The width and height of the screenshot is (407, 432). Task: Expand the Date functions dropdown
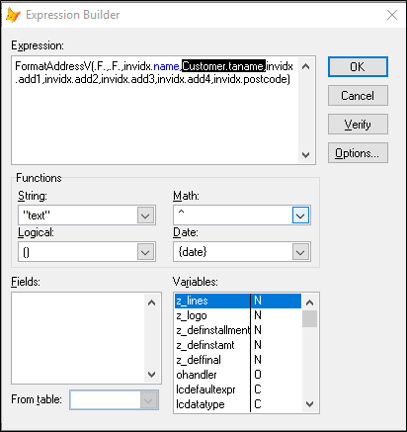300,252
